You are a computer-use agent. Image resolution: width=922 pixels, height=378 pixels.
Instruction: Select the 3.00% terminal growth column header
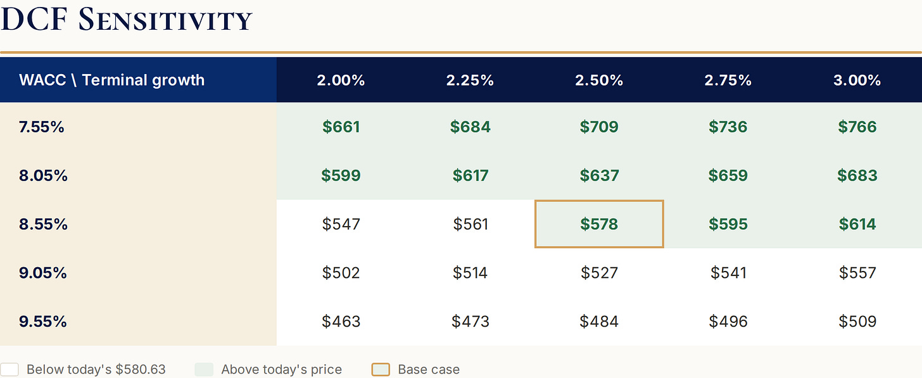point(857,80)
